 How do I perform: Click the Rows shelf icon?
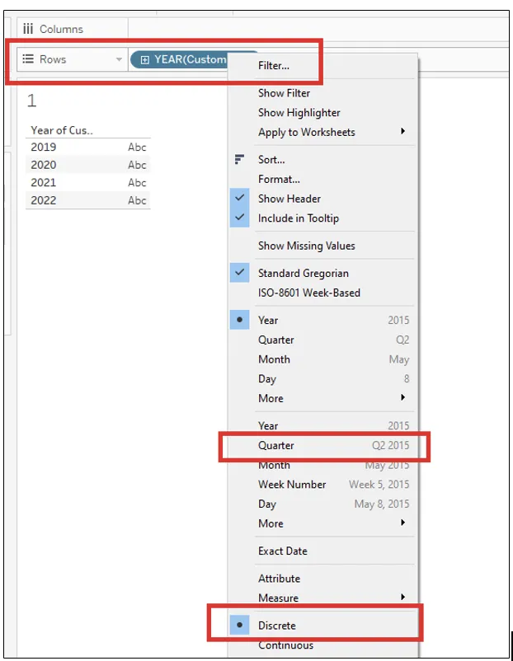click(x=28, y=59)
